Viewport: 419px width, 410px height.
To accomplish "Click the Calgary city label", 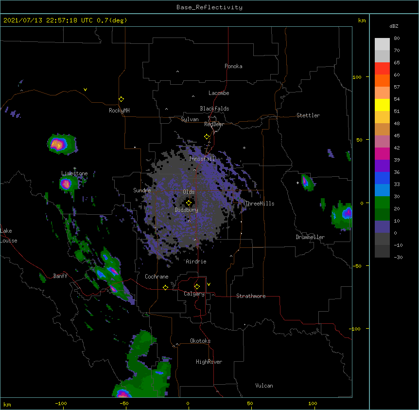I will tap(194, 294).
